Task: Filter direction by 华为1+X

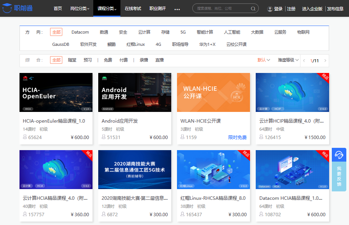Action: (x=207, y=44)
